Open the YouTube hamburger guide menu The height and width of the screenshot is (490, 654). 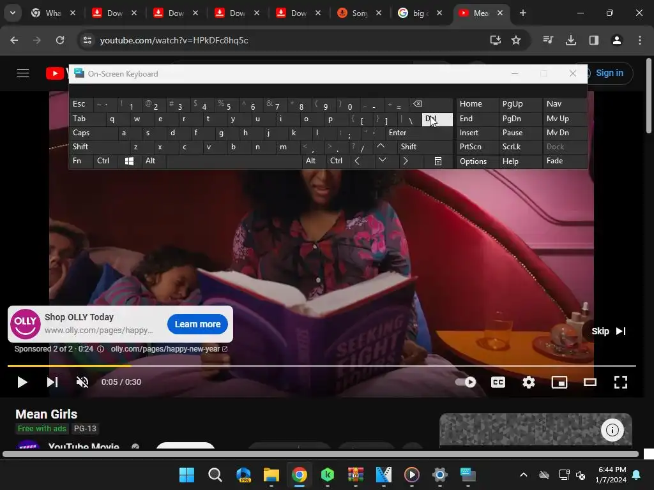coord(23,73)
